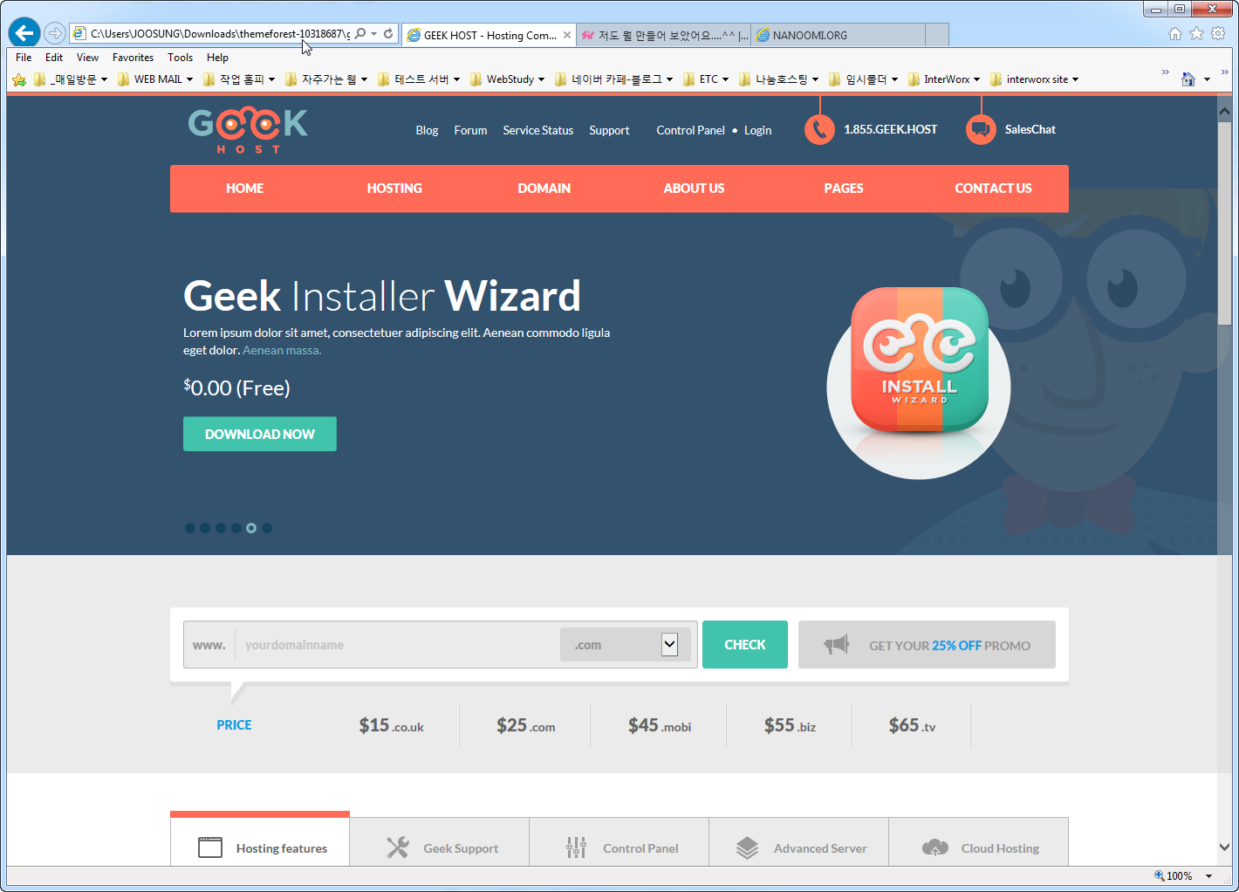This screenshot has height=892, width=1239.
Task: Click the Geek Host logo
Action: tap(248, 129)
